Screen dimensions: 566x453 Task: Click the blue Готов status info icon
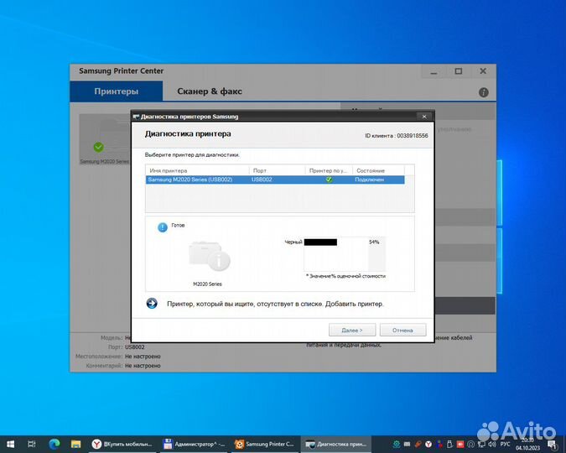pos(163,227)
